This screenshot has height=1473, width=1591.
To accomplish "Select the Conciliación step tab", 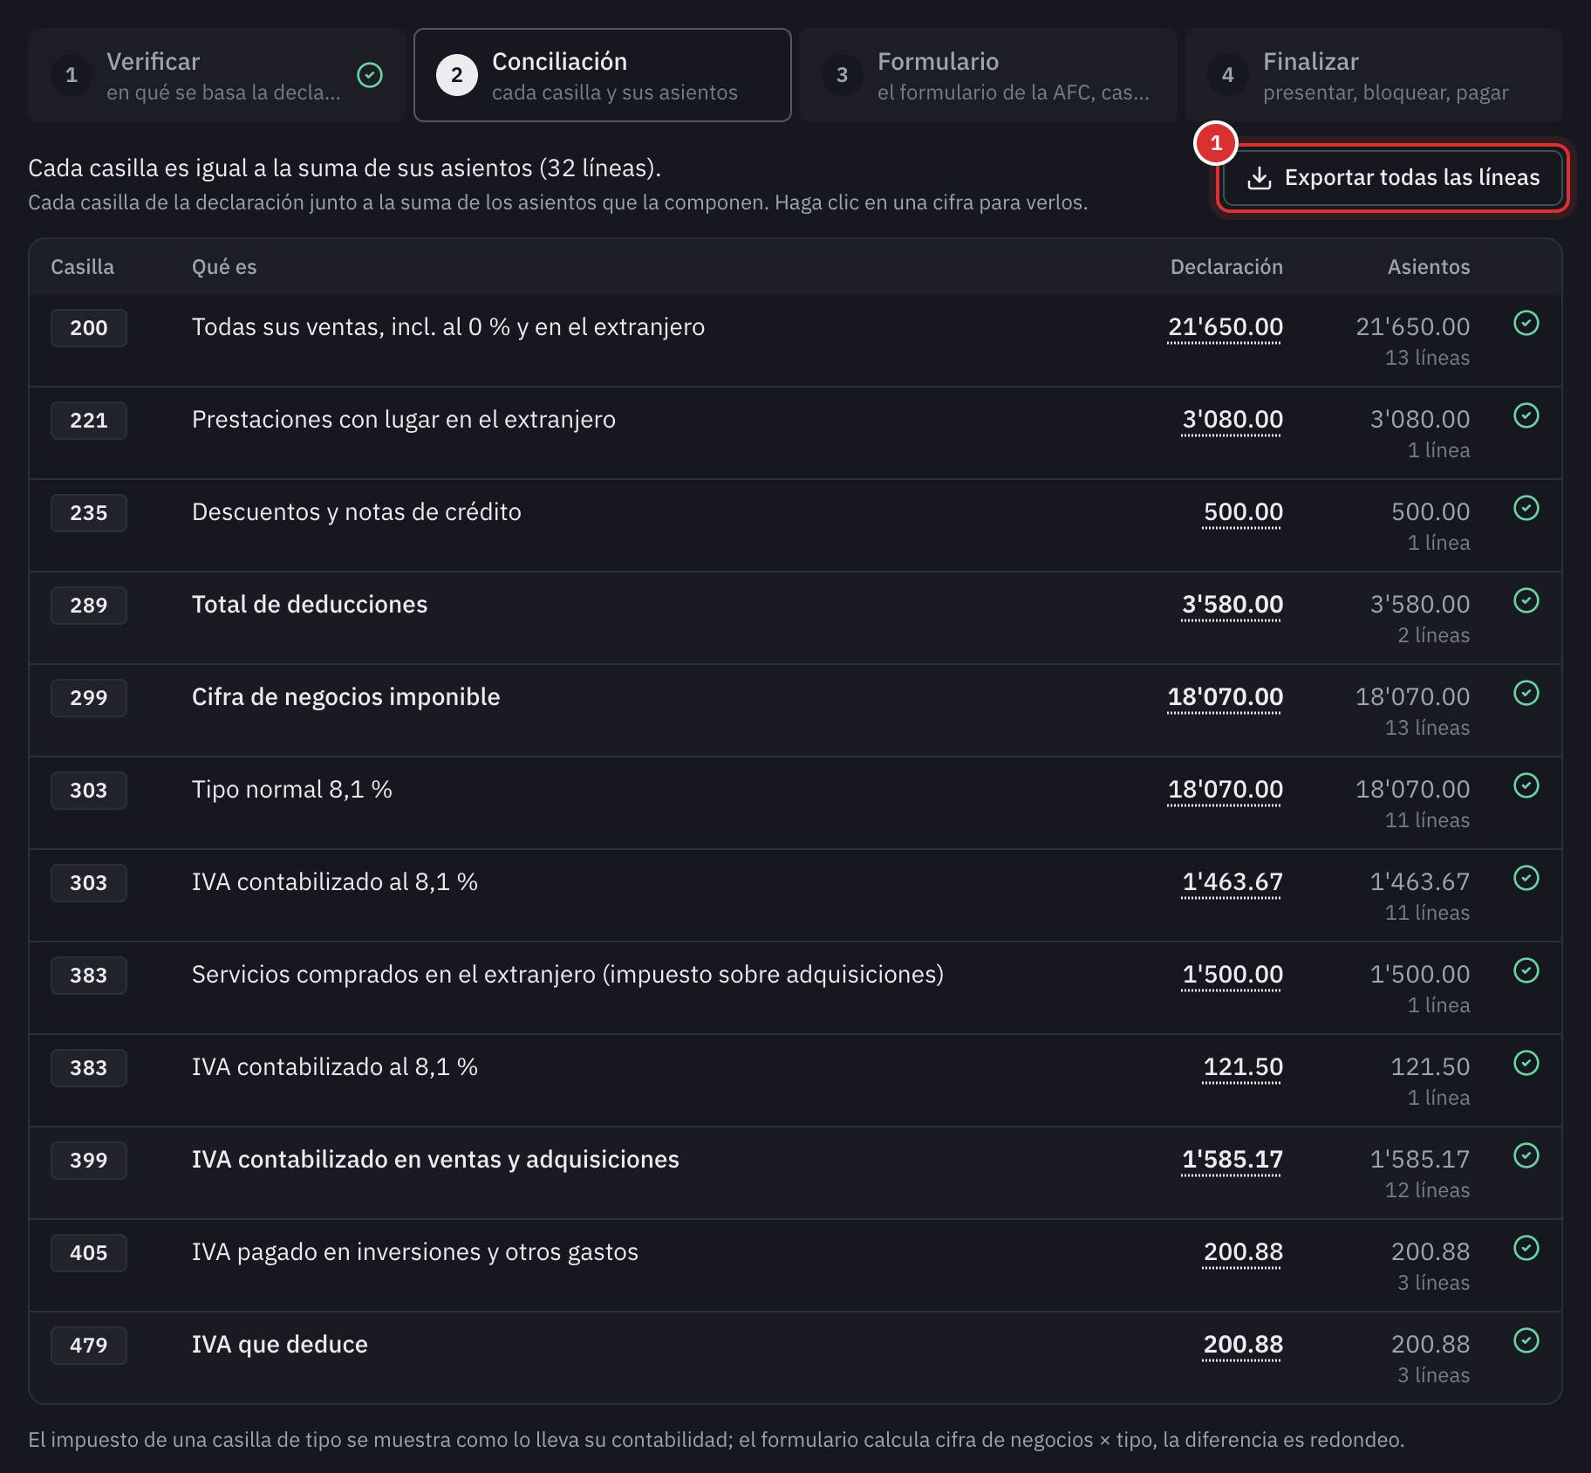I will pyautogui.click(x=603, y=75).
